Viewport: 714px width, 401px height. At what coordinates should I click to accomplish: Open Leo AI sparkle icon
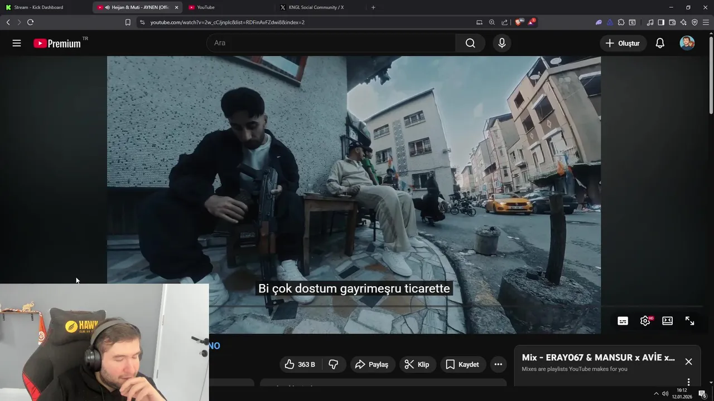(x=683, y=22)
